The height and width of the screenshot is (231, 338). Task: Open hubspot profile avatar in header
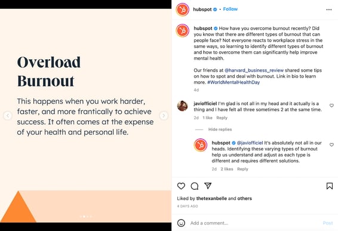click(182, 10)
